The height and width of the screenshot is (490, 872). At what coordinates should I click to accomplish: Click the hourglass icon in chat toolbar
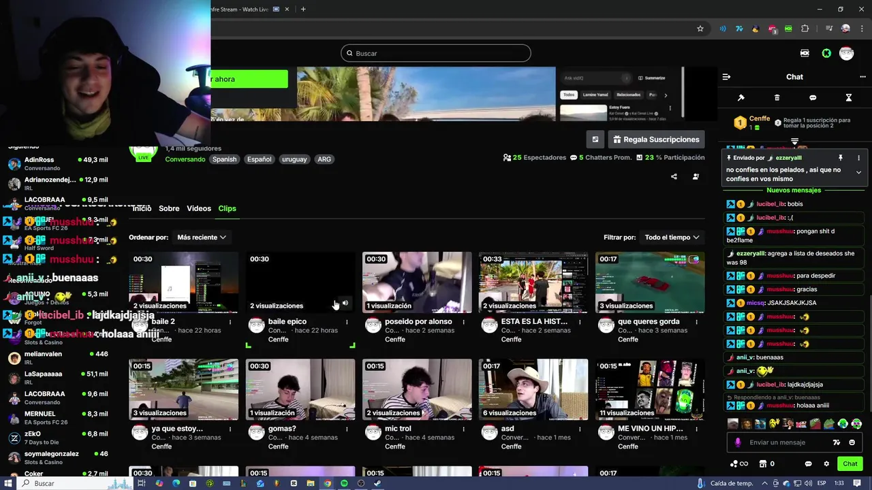point(849,98)
